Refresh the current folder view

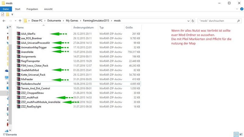[x=193, y=21]
